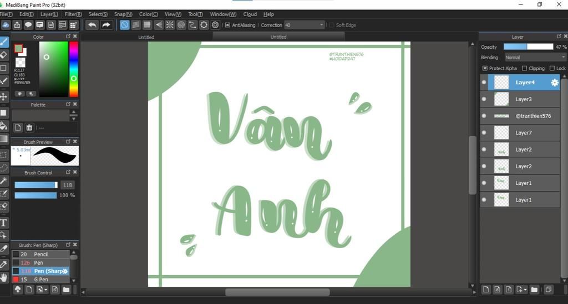
Task: Click the palette trash delete icon
Action: point(29,127)
